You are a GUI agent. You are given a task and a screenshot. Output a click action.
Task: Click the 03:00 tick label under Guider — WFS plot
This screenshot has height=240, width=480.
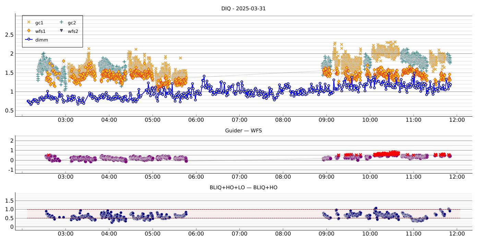(x=65, y=177)
